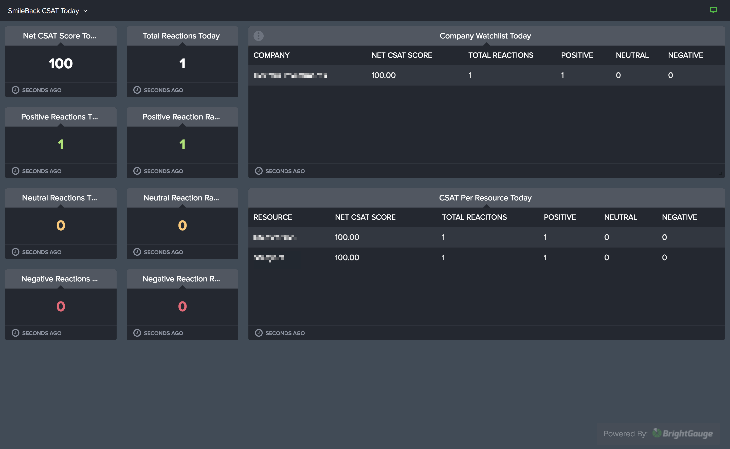This screenshot has height=449, width=730.
Task: Click the red Negative Reactions value
Action: pos(61,307)
